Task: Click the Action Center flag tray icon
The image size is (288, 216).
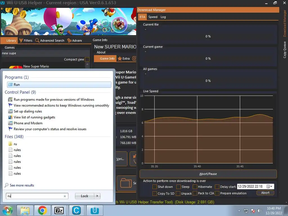Action: tap(253, 211)
